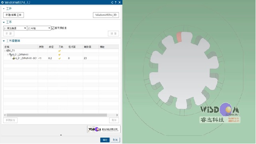The height and width of the screenshot is (144, 256).
Task: Collapse the 6_01_OPN4-01 tree node
Action: 8,55
